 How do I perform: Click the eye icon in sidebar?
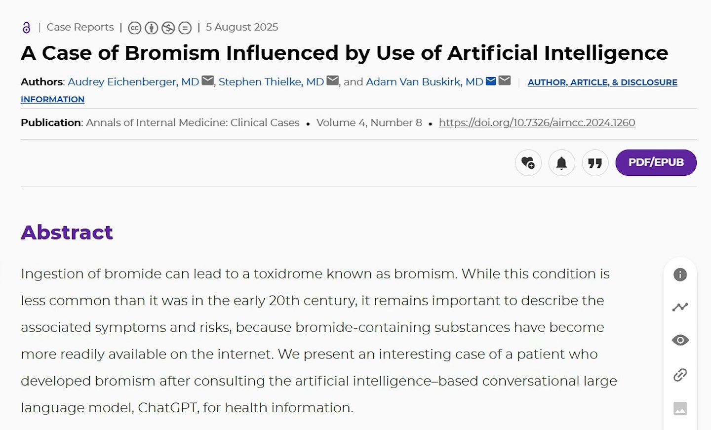(680, 340)
